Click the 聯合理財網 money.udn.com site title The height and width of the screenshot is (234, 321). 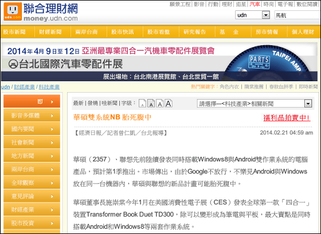pyautogui.click(x=50, y=12)
